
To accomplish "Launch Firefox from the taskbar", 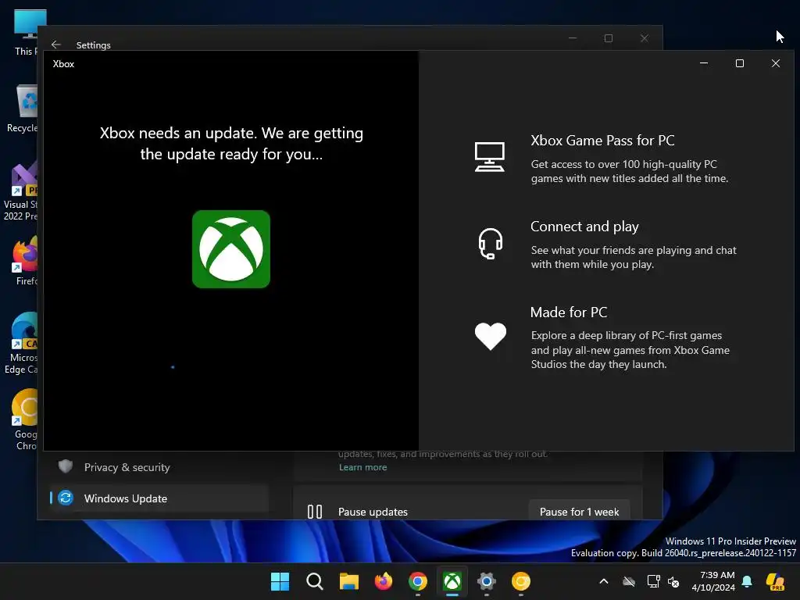I will [x=383, y=581].
